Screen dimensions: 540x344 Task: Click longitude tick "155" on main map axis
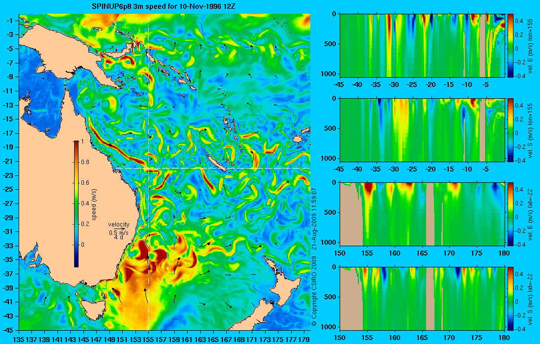coord(148,340)
